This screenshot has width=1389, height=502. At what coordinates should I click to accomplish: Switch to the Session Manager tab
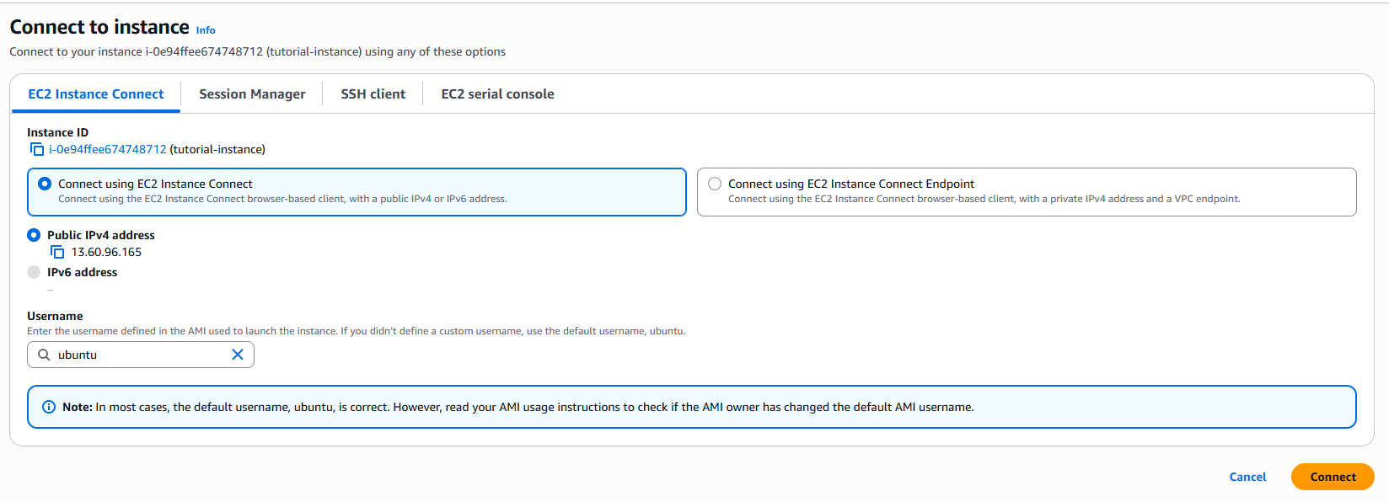[x=252, y=94]
